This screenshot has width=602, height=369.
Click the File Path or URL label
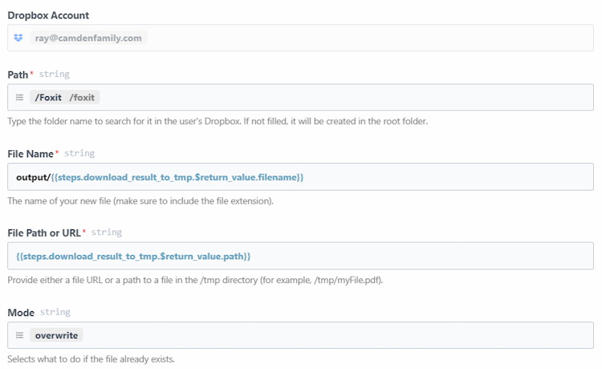pyautogui.click(x=43, y=233)
